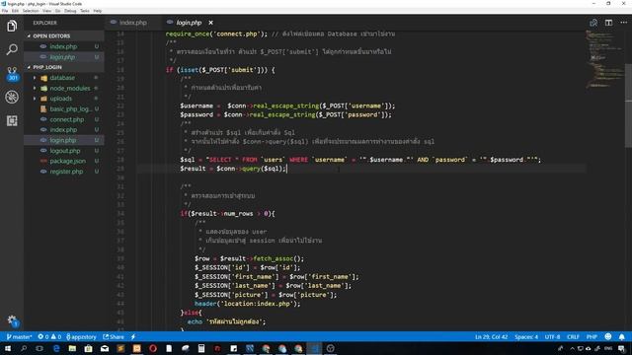Open notifications bell in status bar
This screenshot has width=632, height=355.
pyautogui.click(x=622, y=337)
